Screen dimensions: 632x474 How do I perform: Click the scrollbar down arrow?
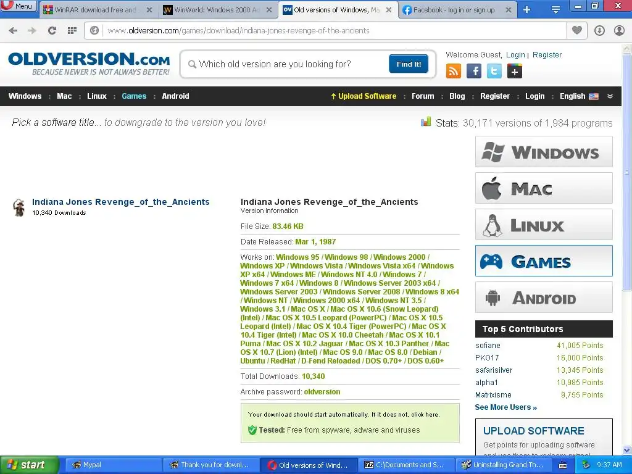pyautogui.click(x=627, y=450)
